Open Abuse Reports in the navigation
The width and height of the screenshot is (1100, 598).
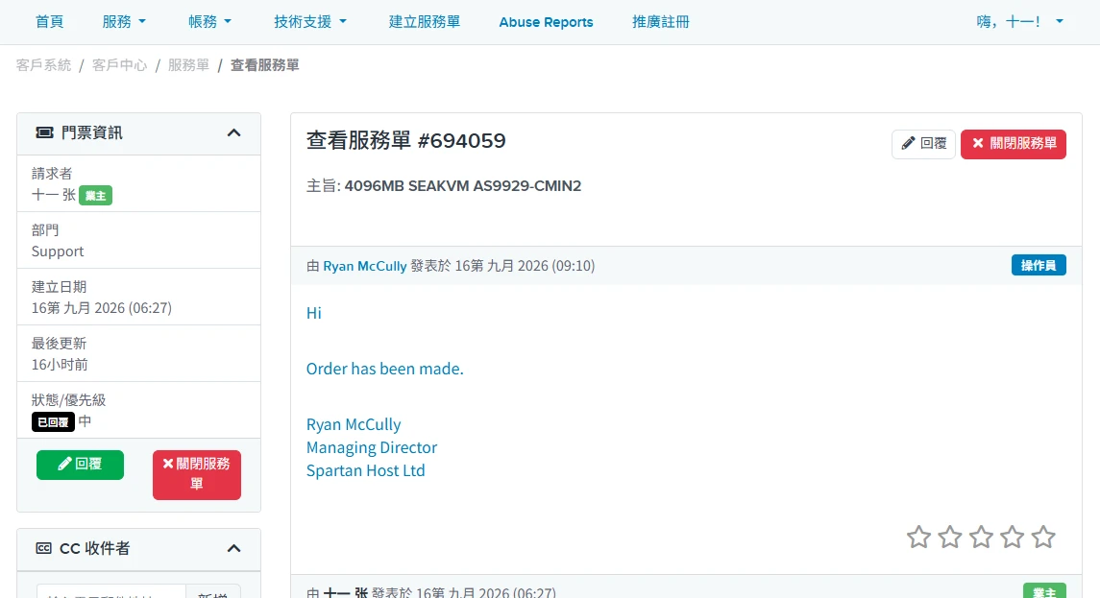546,22
